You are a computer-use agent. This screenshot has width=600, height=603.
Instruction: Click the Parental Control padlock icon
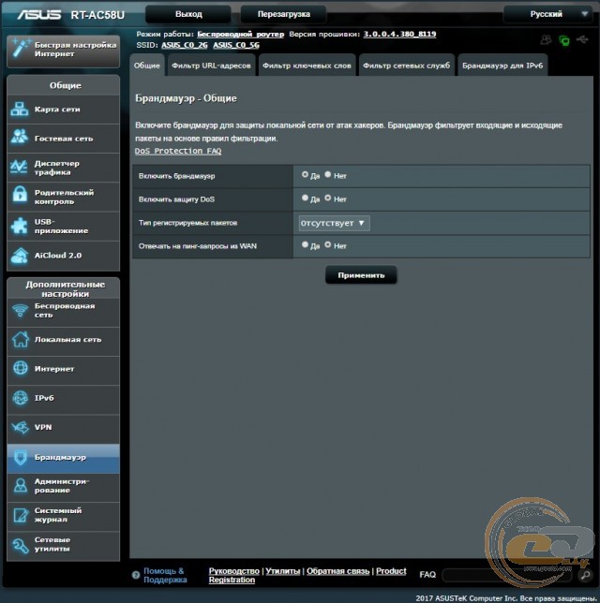click(20, 194)
